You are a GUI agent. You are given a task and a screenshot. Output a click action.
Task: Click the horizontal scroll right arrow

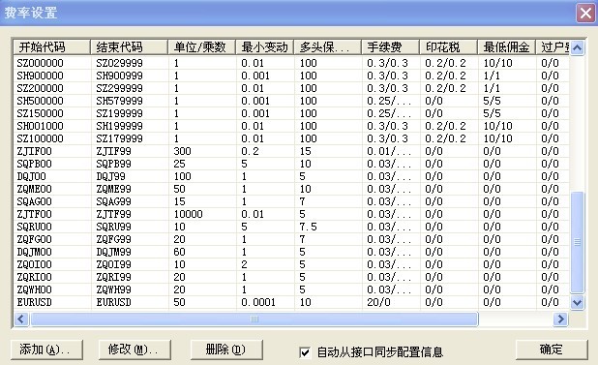point(560,319)
